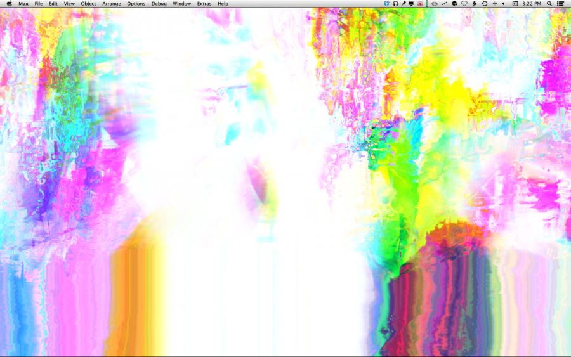571x357 pixels.
Task: Open the volume speaker menu
Action: (504, 4)
